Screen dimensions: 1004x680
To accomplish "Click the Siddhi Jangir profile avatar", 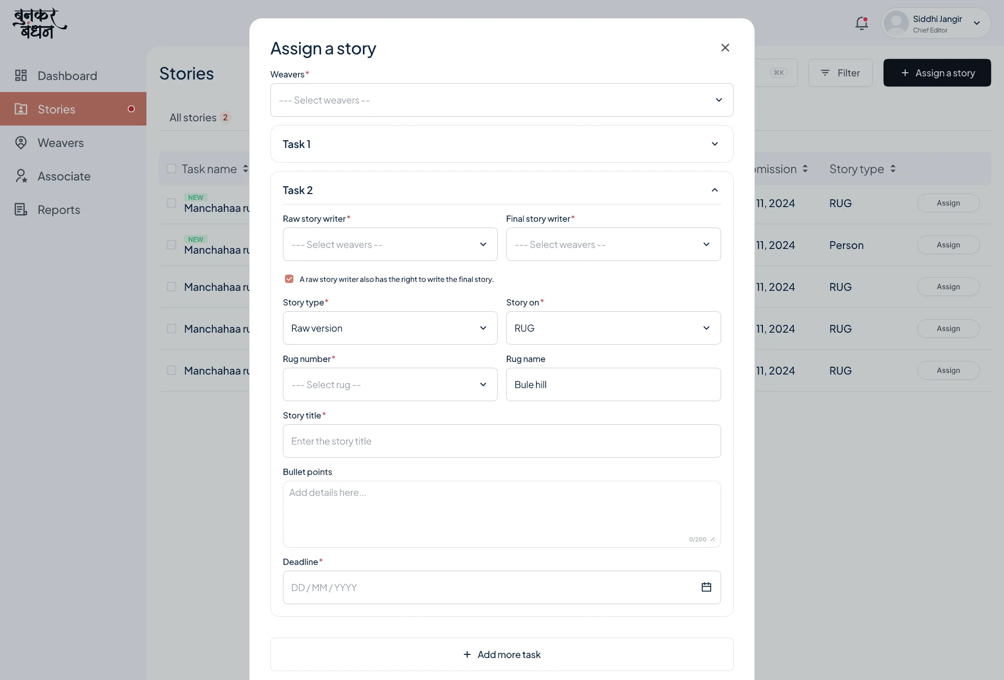I will coord(896,23).
